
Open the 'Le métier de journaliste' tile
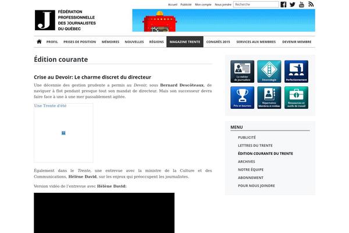[242, 71]
